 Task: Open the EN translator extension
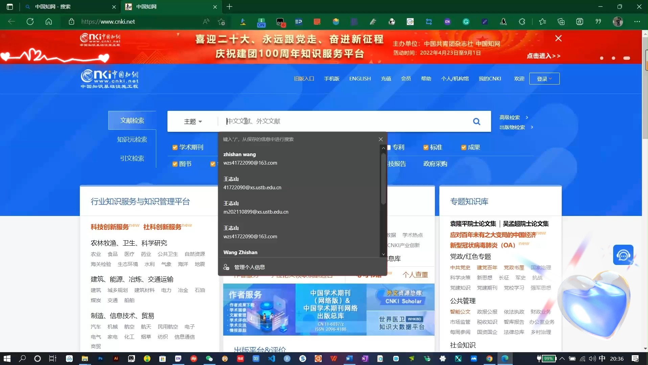(447, 21)
